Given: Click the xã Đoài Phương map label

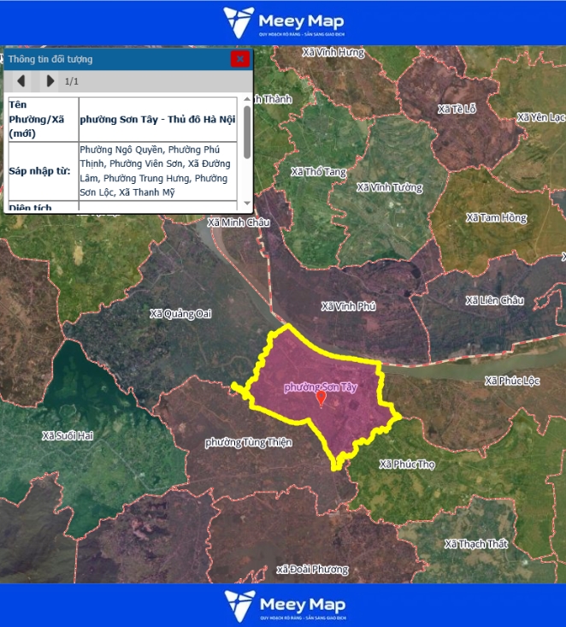Looking at the screenshot, I should coord(312,570).
